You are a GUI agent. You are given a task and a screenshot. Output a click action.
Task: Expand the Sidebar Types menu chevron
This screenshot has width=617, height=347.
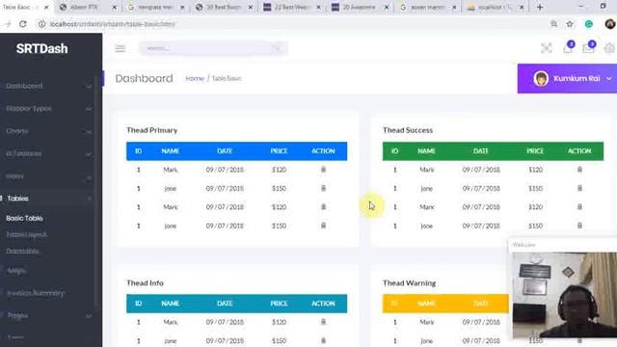point(89,109)
